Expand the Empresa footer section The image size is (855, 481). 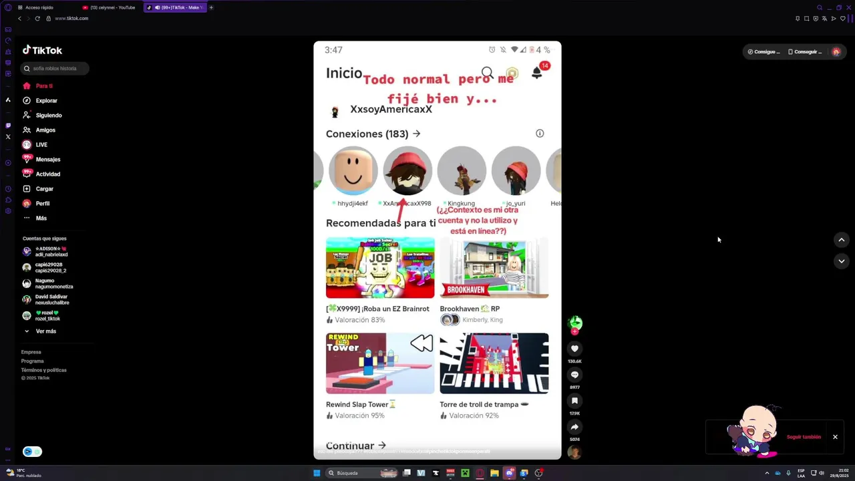point(31,352)
